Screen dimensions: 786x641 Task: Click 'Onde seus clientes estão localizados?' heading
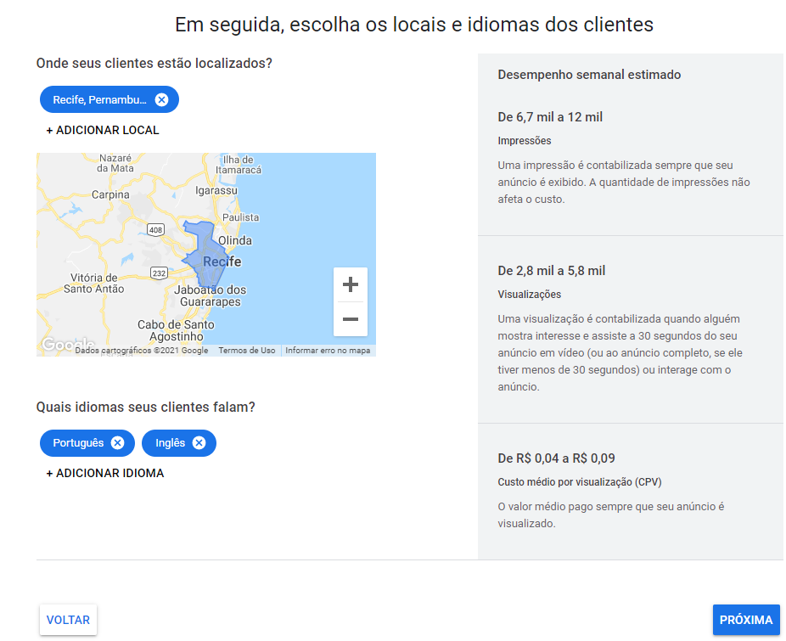point(154,63)
